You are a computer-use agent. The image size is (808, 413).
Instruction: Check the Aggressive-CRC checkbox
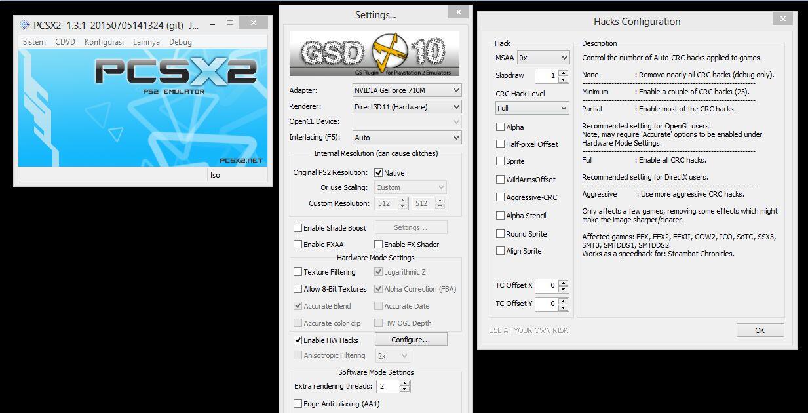[501, 197]
